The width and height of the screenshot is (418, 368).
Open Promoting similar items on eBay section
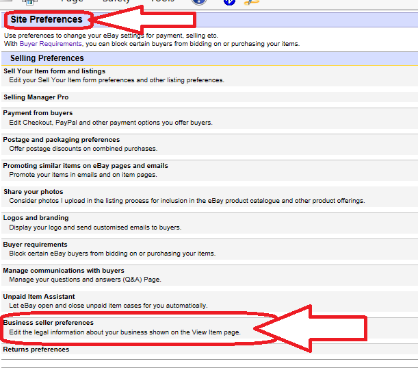85,166
